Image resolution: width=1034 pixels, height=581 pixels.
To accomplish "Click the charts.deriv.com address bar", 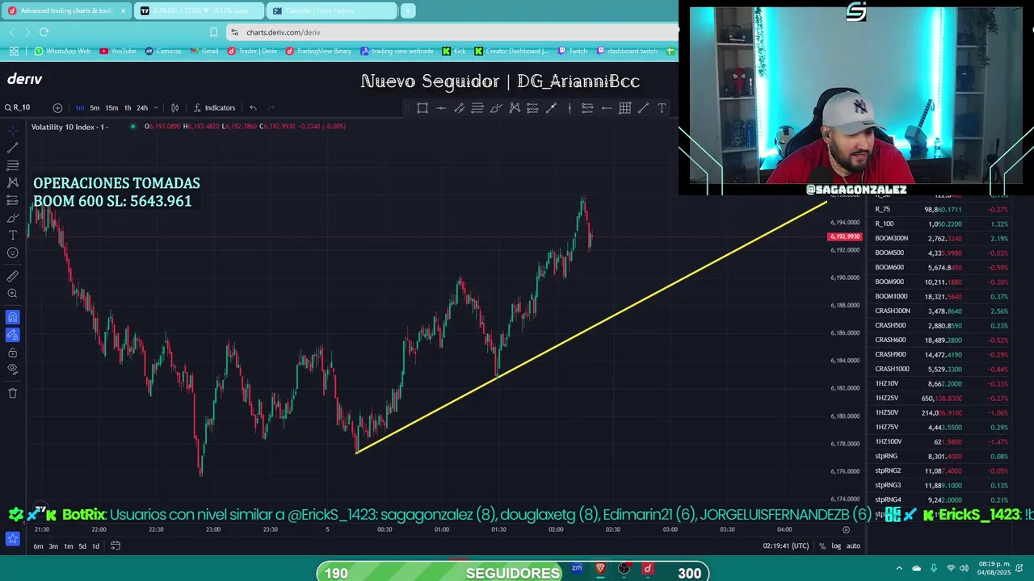I will click(452, 32).
